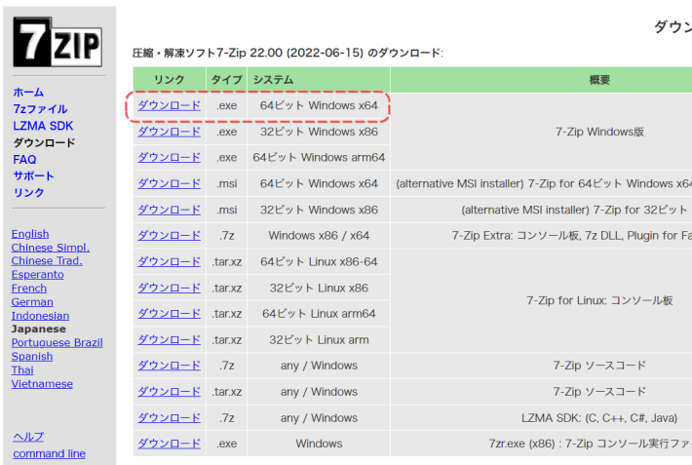This screenshot has height=465, width=692.
Task: Go to the 7zファイル page
Action: pos(40,109)
